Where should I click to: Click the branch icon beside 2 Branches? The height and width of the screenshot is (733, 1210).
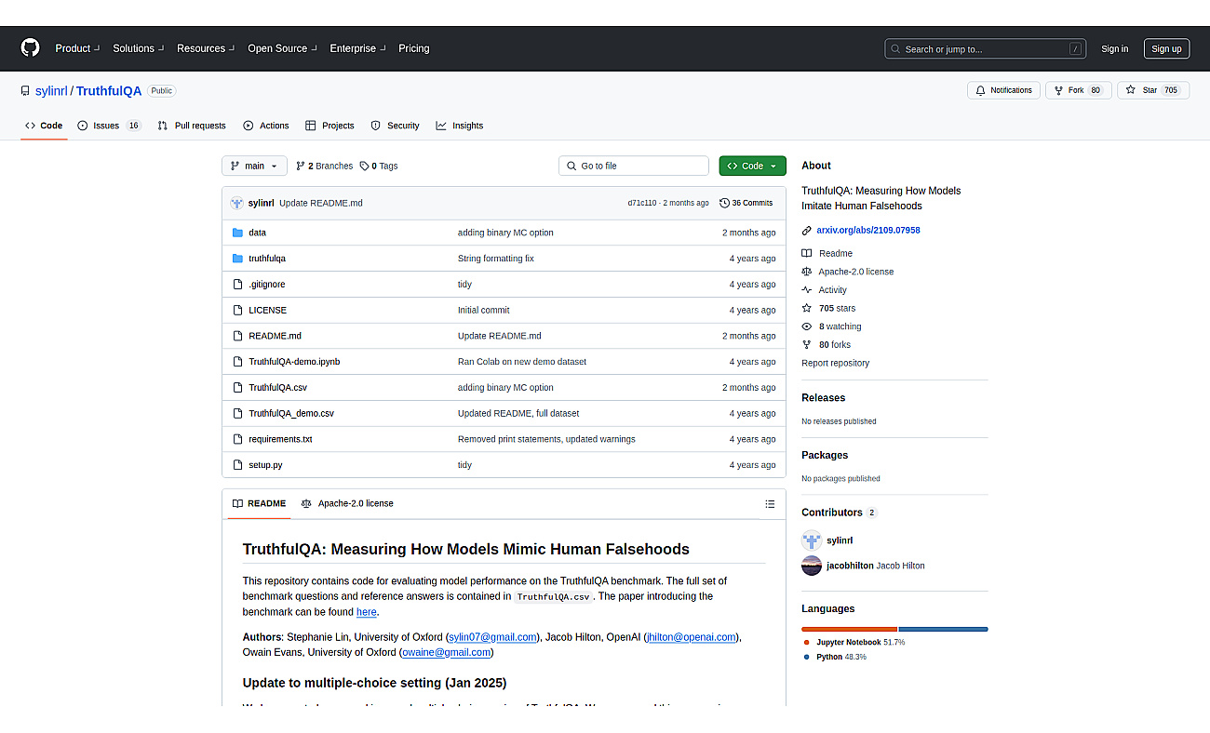coord(301,167)
